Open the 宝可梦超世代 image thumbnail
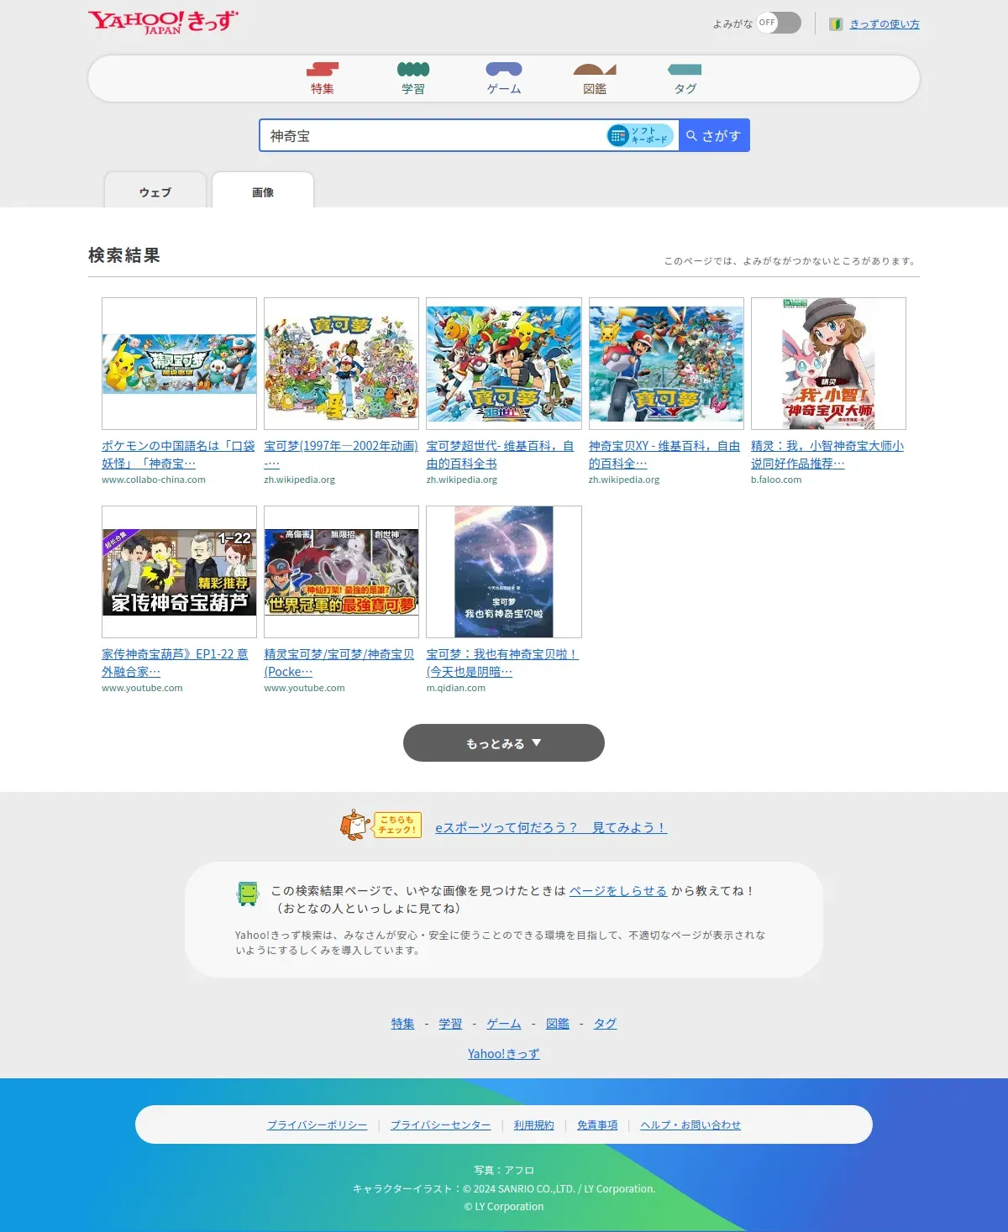This screenshot has height=1232, width=1008. tap(504, 364)
